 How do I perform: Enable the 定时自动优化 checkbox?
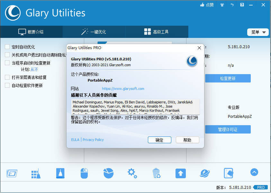pyautogui.click(x=7, y=47)
